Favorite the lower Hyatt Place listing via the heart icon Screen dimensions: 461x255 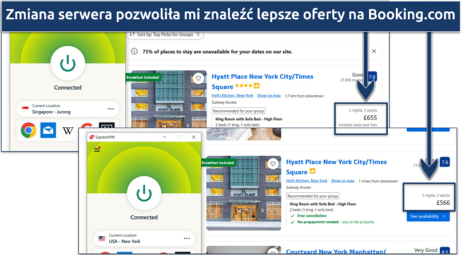point(273,163)
